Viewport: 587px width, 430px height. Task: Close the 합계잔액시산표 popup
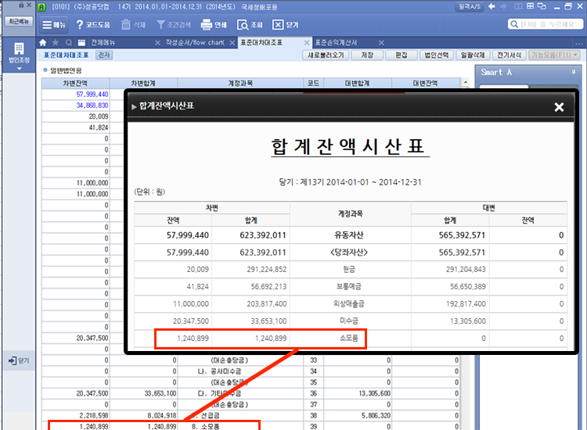point(559,107)
